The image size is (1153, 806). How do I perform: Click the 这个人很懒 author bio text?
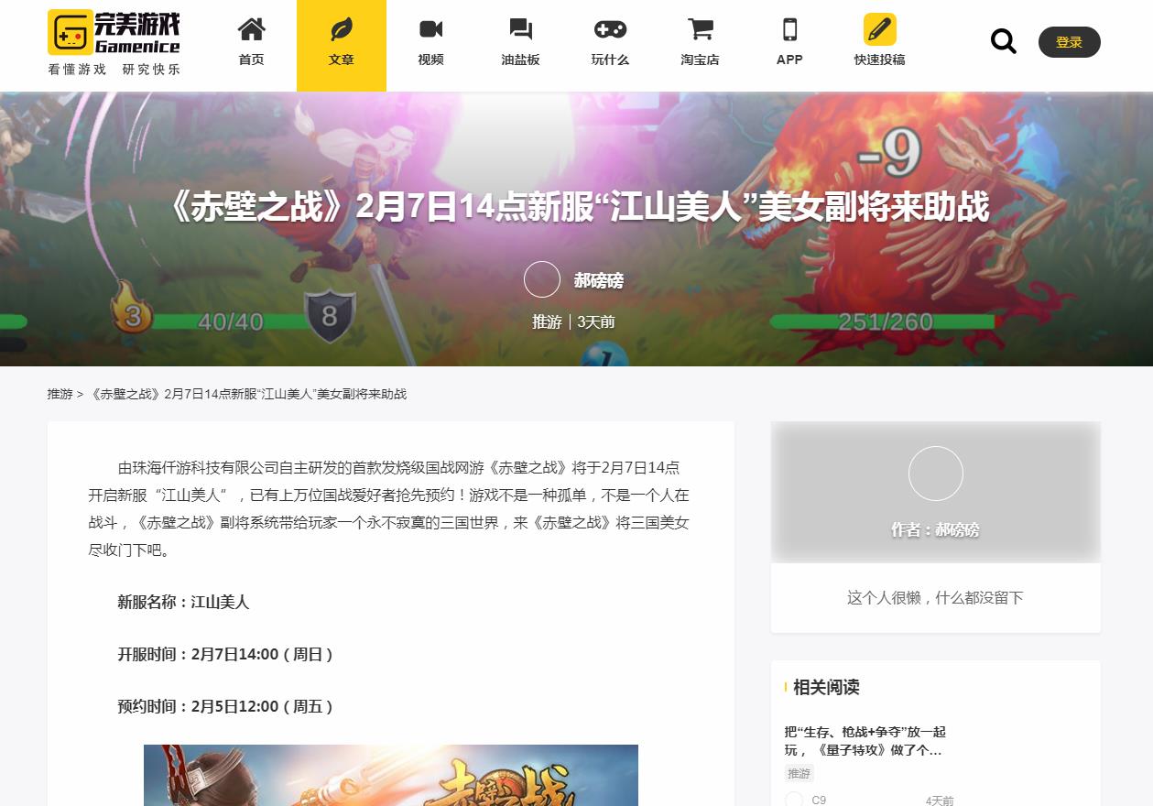(936, 597)
